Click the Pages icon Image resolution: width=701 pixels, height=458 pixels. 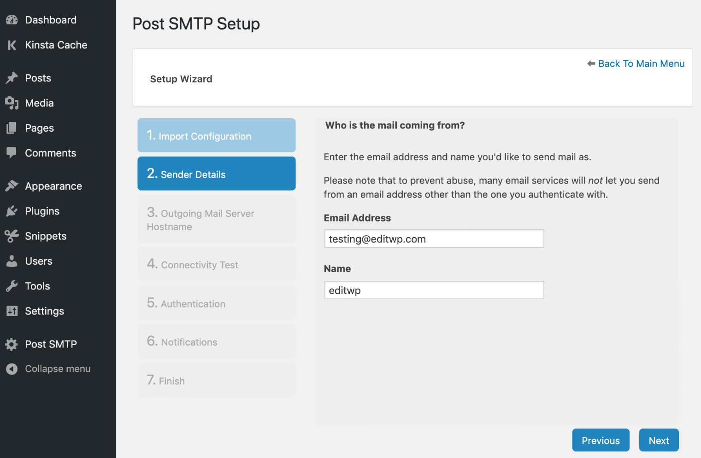11,128
